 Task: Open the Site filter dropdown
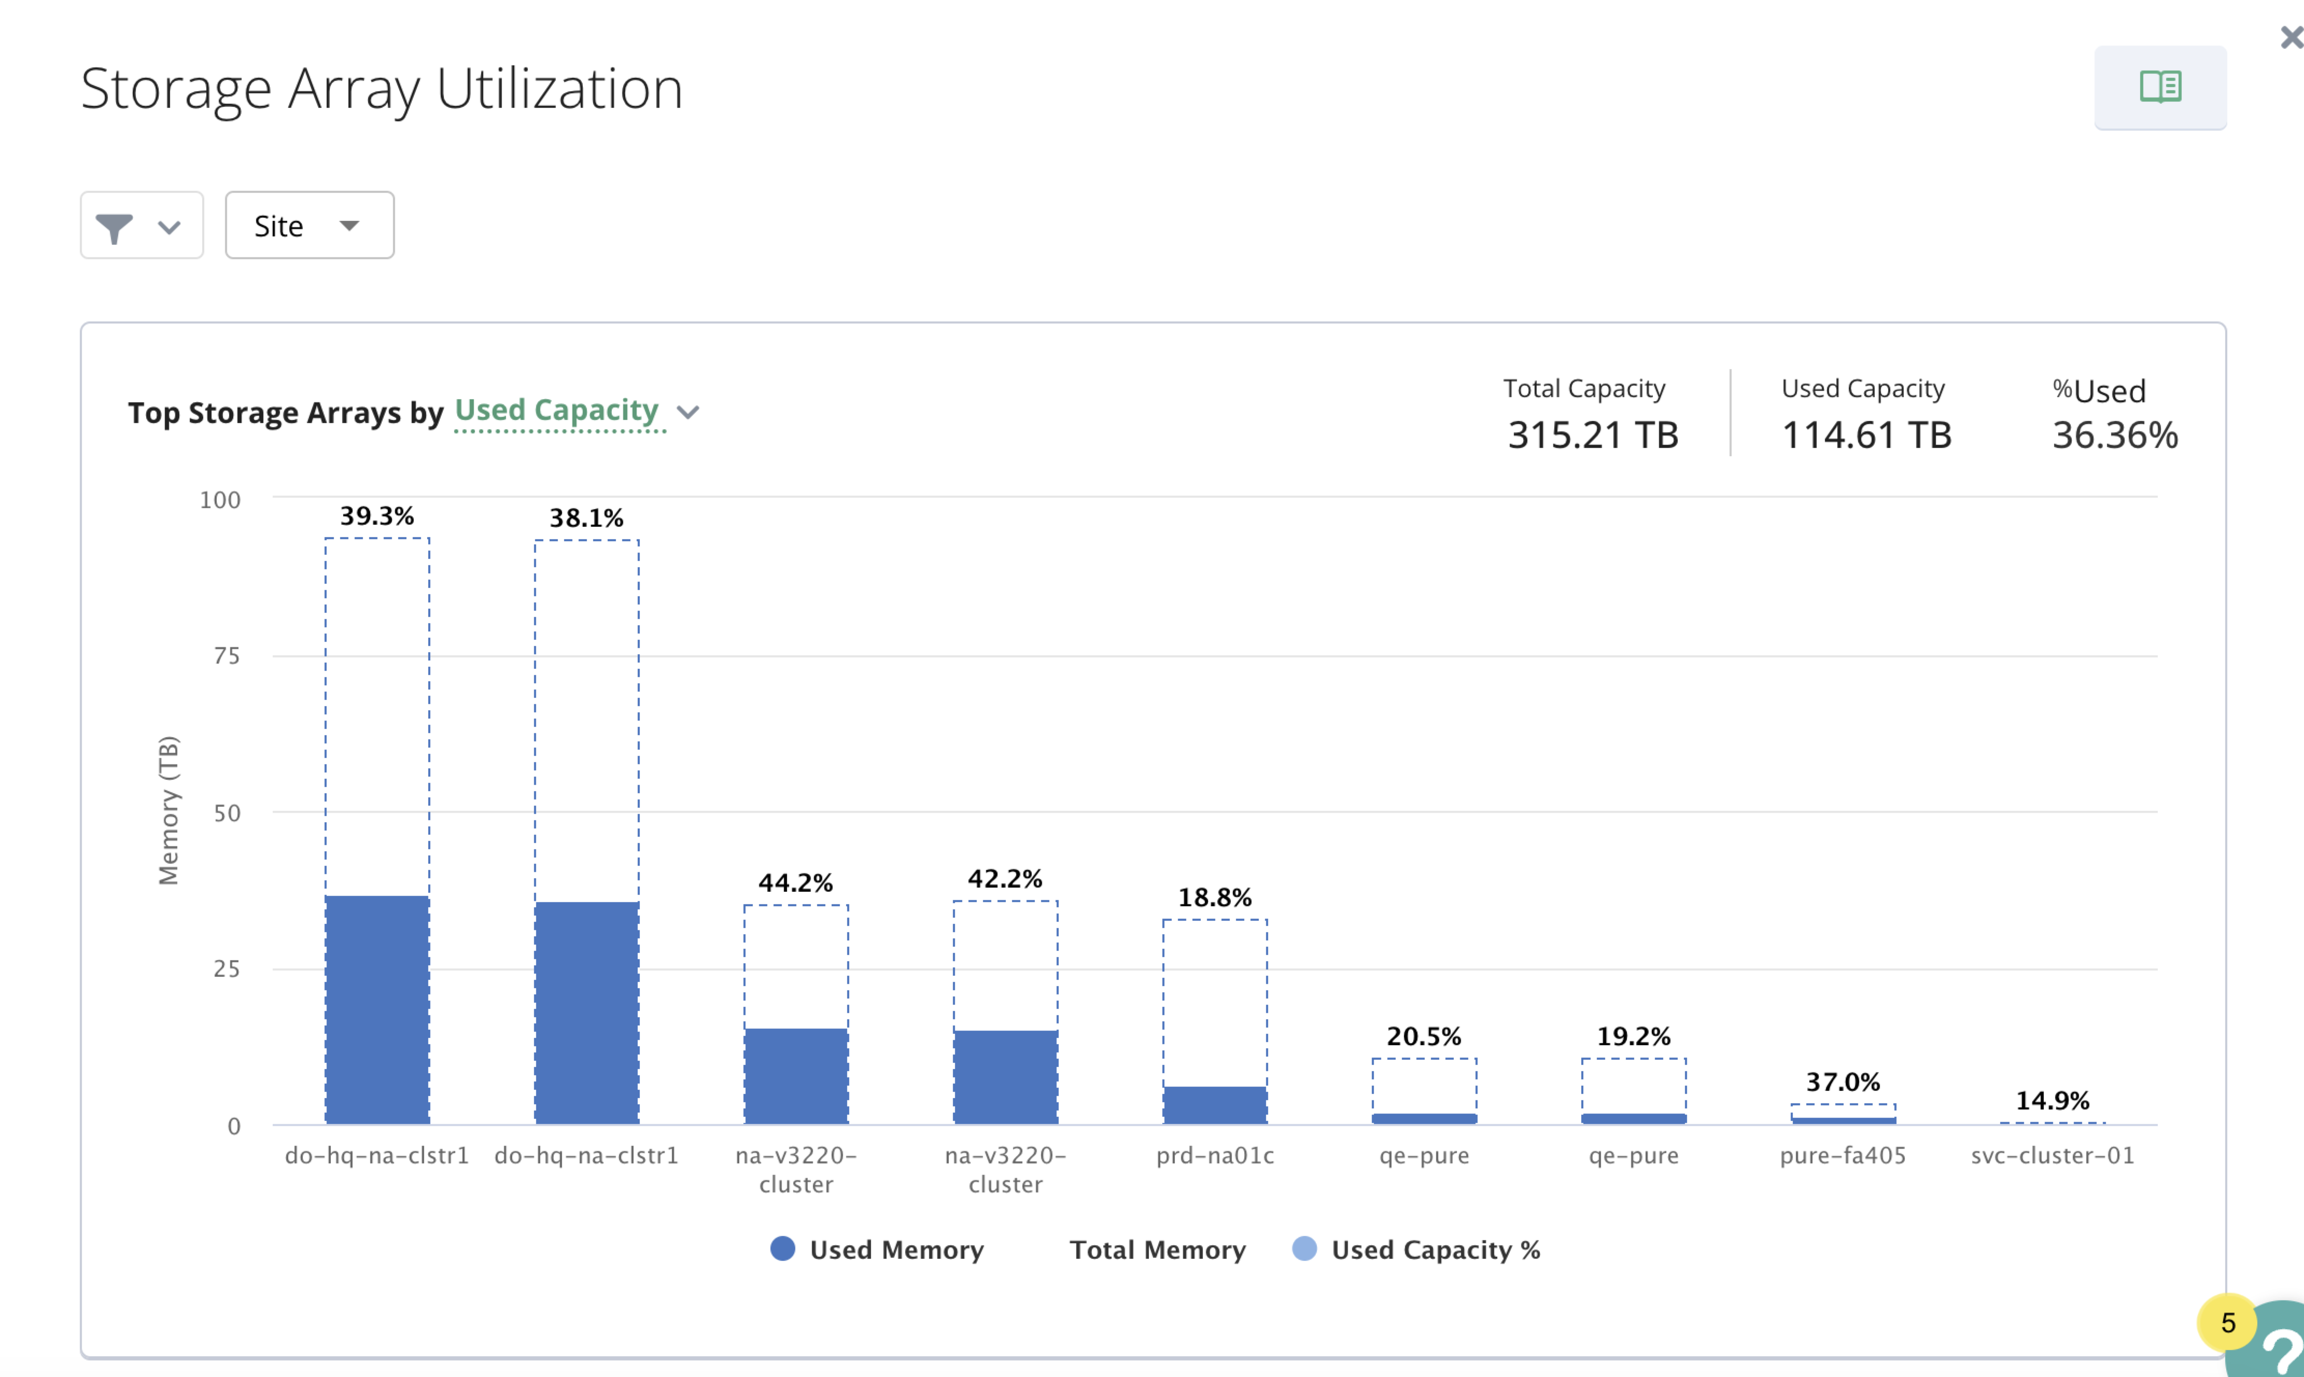tap(308, 226)
